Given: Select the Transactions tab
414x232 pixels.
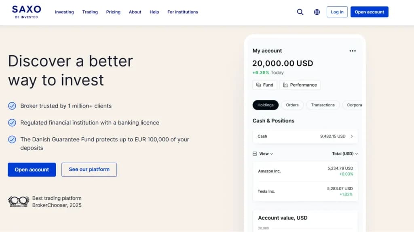Looking at the screenshot, I should point(323,105).
